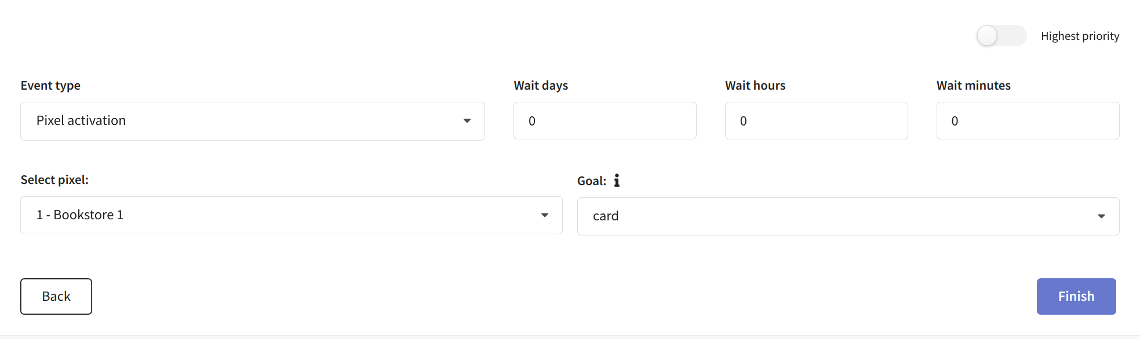Click the Wait minutes label
The width and height of the screenshot is (1140, 339).
974,86
